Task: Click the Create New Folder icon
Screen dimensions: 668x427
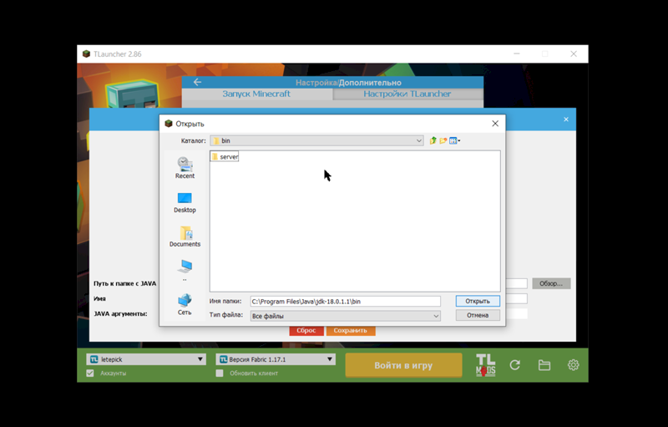Action: (x=444, y=140)
